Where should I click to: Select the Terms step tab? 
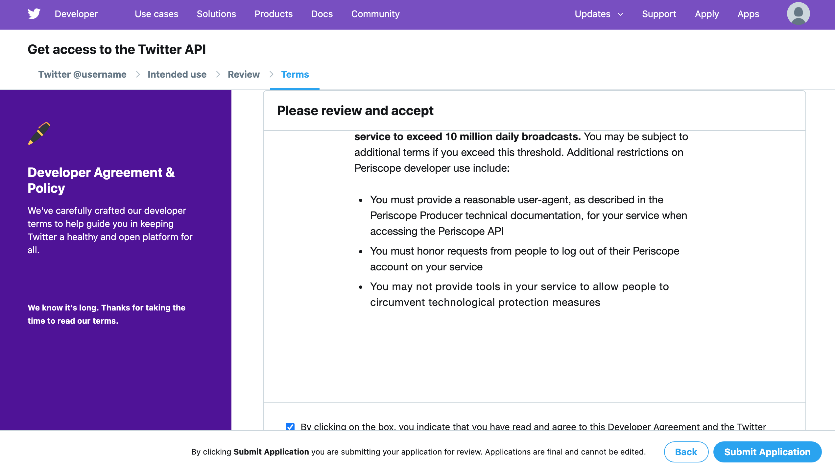point(295,75)
